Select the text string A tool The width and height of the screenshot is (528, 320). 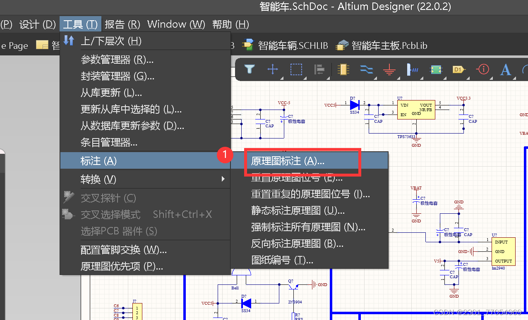pyautogui.click(x=505, y=69)
